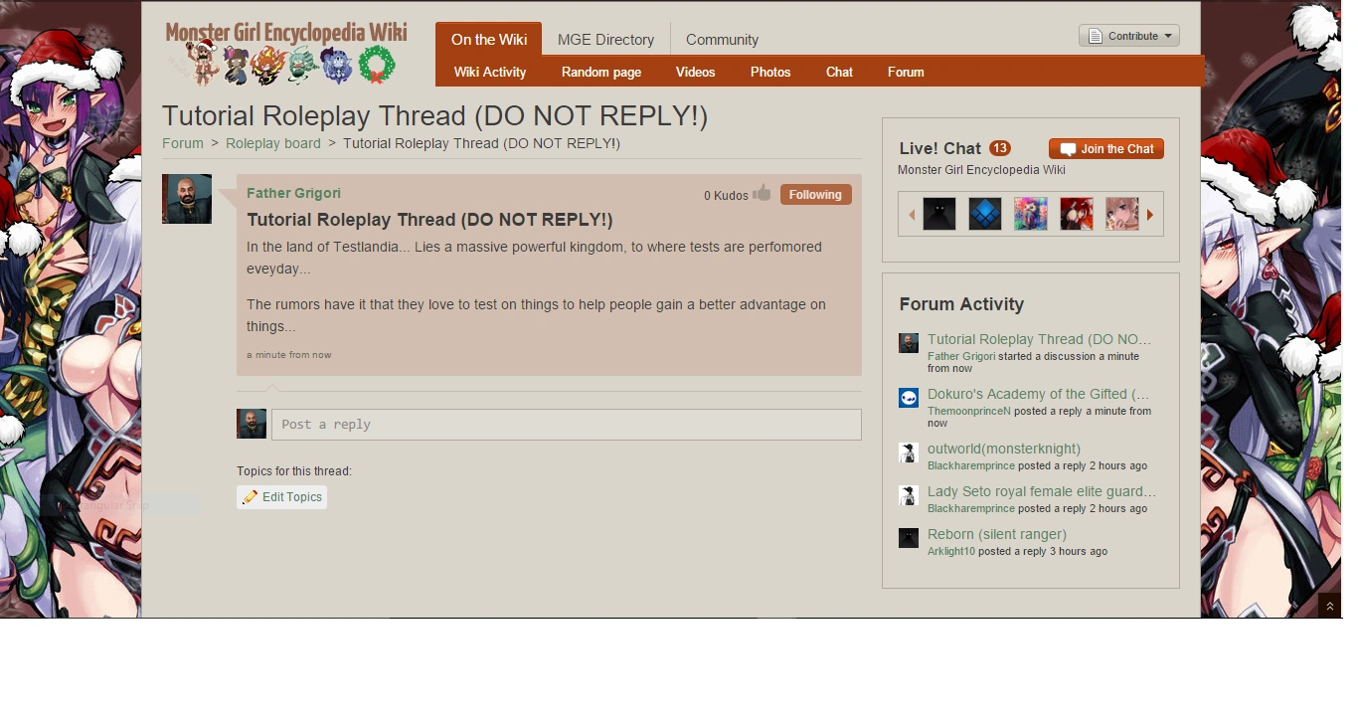1358x724 pixels.
Task: Open the outworld(monsterknight) thread
Action: click(x=1004, y=449)
